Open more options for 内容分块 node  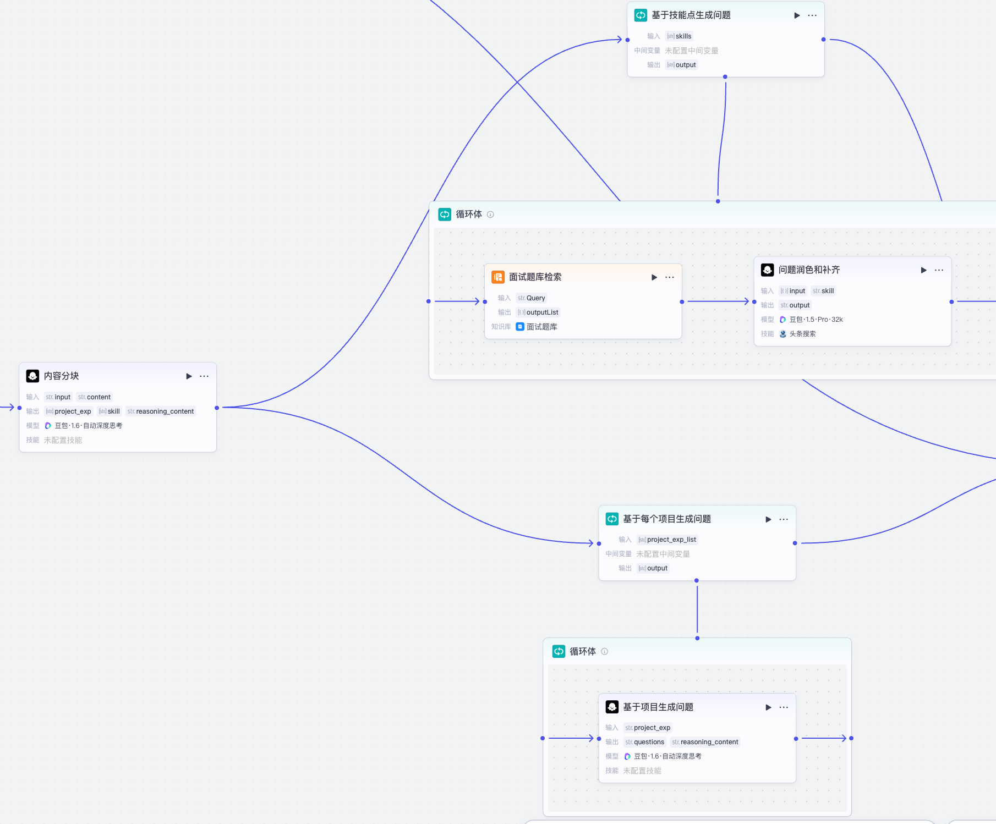click(204, 376)
